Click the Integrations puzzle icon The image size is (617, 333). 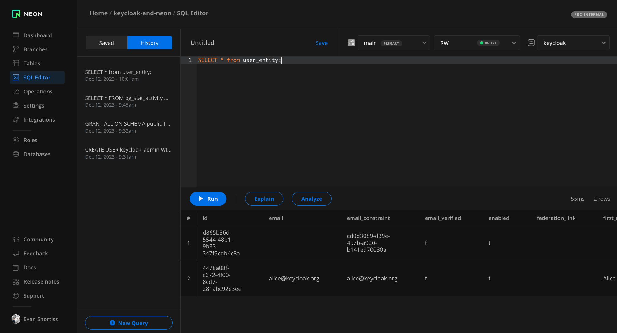coord(16,120)
